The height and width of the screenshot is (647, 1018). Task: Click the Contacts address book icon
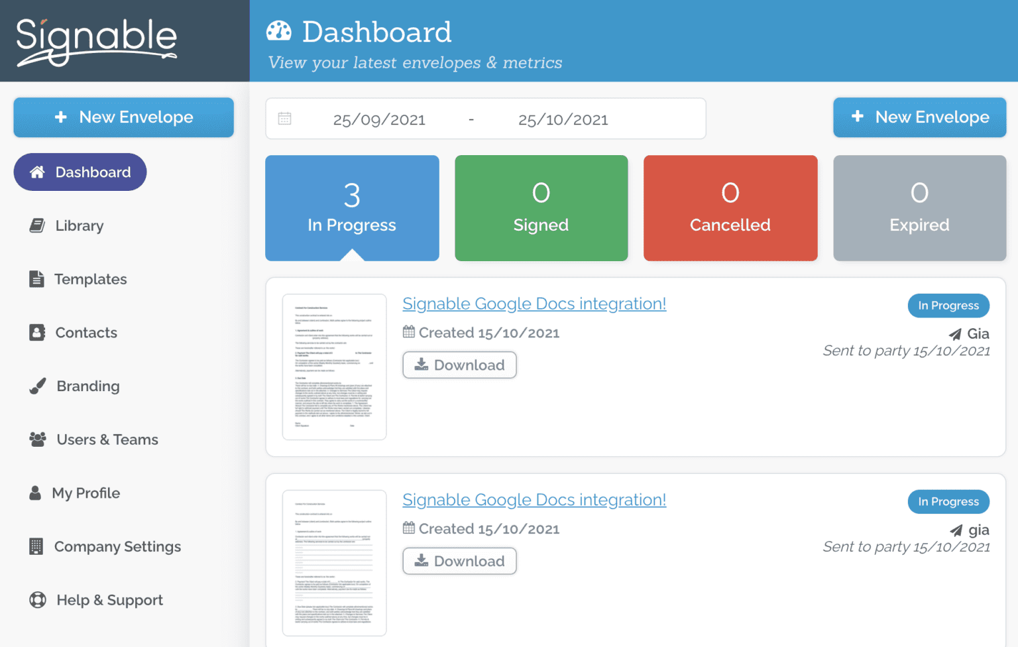click(x=37, y=333)
